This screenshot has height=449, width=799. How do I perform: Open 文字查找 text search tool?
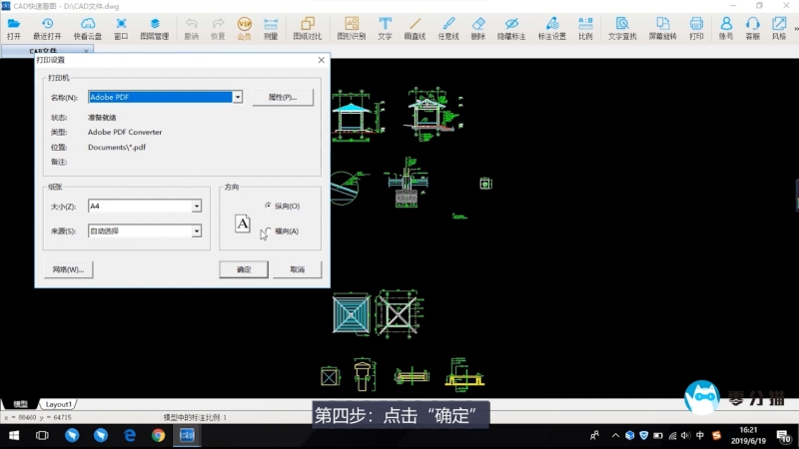621,27
